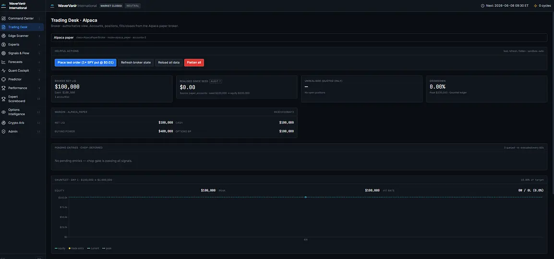
Task: Toggle the current legend item
Action: coord(93,248)
